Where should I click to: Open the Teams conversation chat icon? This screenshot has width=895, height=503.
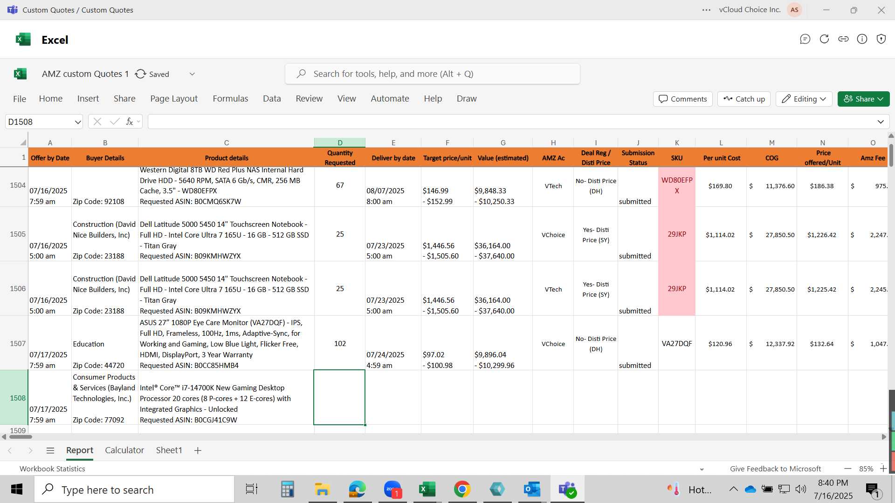[x=805, y=39]
